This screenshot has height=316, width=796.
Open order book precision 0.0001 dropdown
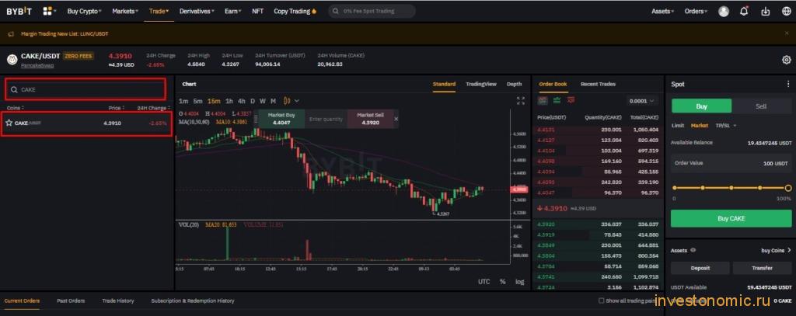(642, 101)
